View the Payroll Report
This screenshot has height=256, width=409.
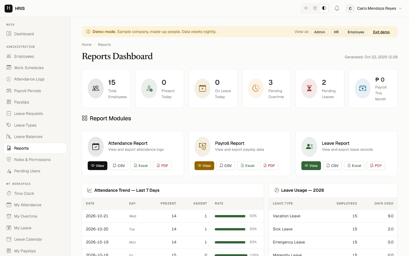click(204, 166)
